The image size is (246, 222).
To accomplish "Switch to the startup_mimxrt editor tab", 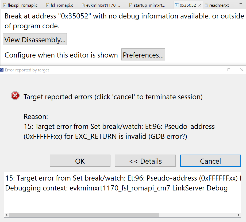I will [x=149, y=5].
